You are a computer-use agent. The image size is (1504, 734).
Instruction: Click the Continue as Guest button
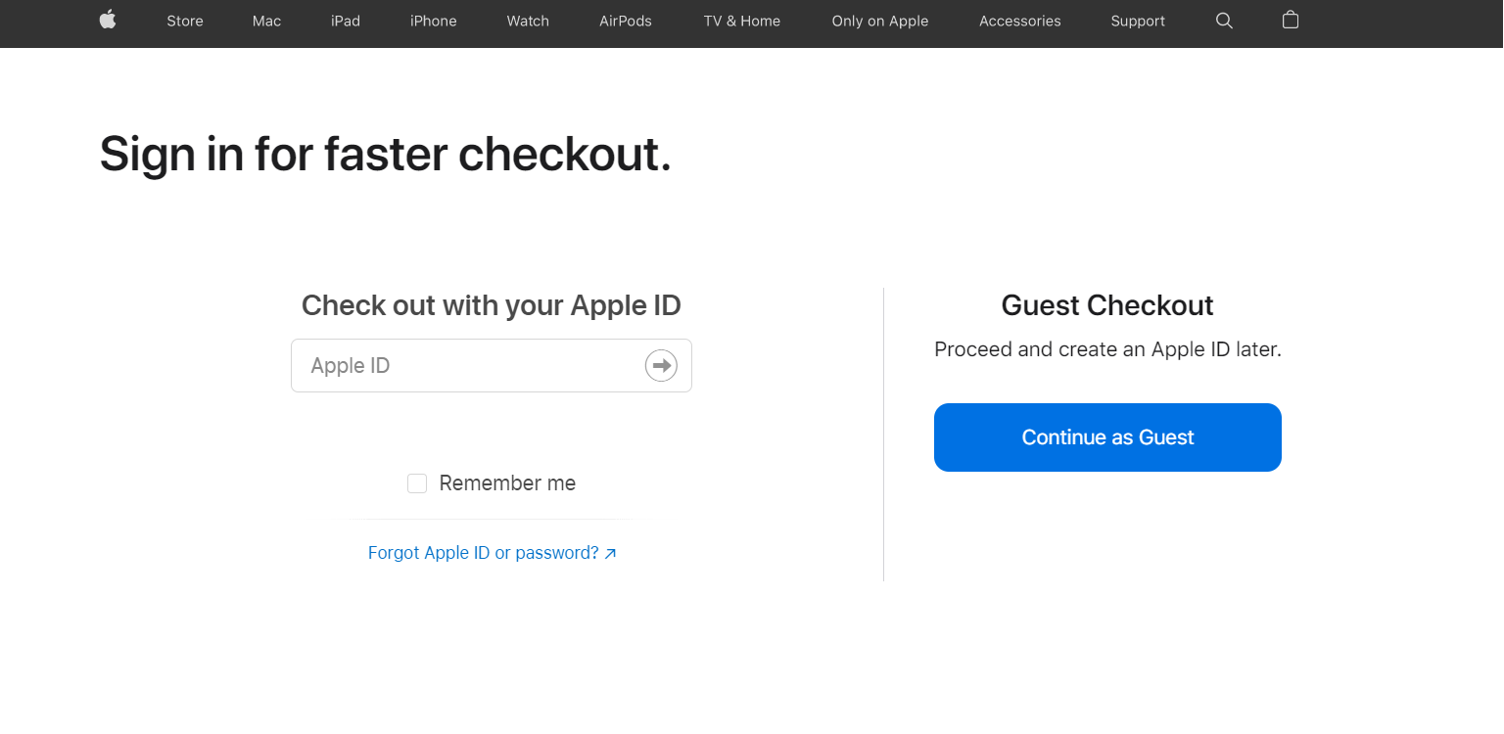[1107, 437]
